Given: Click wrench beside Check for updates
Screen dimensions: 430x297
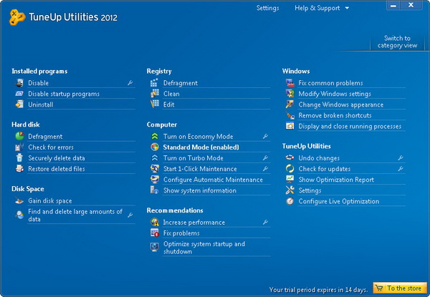Looking at the screenshot, I should pyautogui.click(x=401, y=169).
